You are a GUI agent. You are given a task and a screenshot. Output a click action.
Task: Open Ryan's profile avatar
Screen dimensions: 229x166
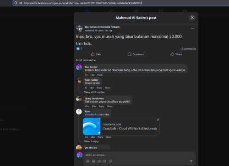click(79, 112)
